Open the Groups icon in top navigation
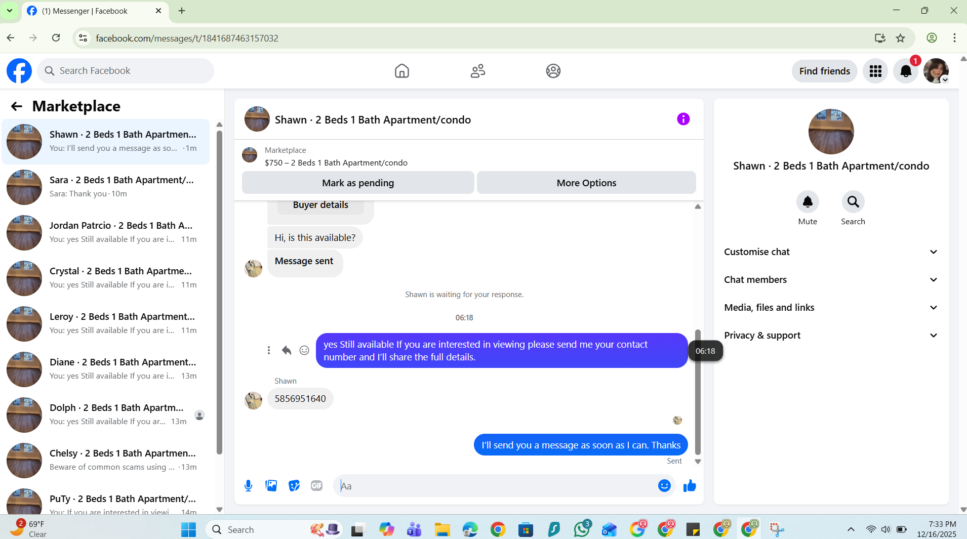 pyautogui.click(x=553, y=71)
